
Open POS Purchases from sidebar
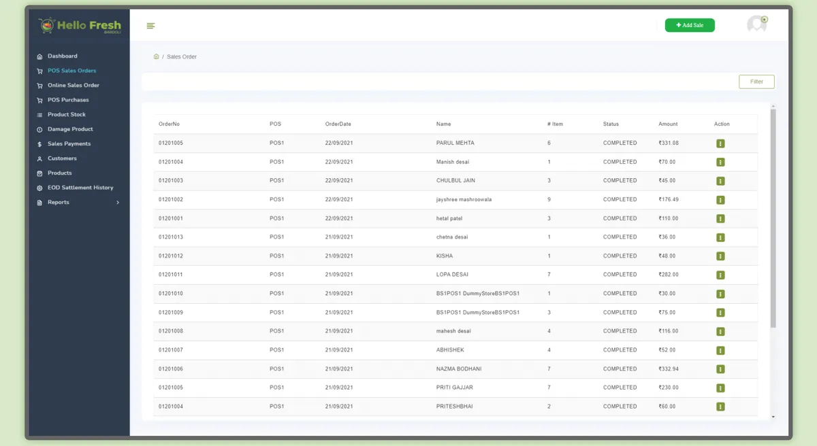click(68, 100)
